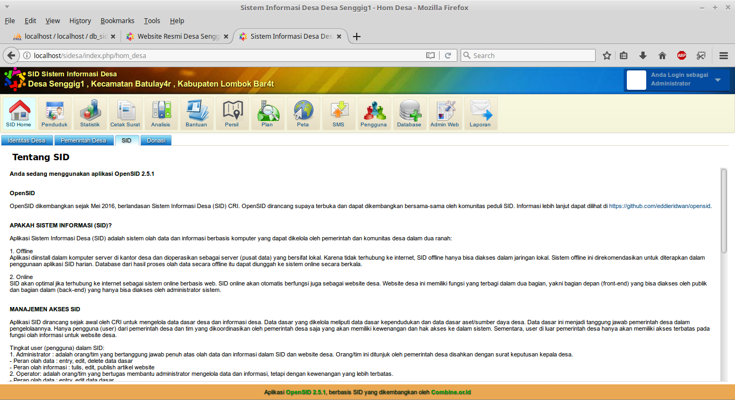Switch to the Identitas Desa tab
Screen dimensions: 735x400
coord(27,140)
